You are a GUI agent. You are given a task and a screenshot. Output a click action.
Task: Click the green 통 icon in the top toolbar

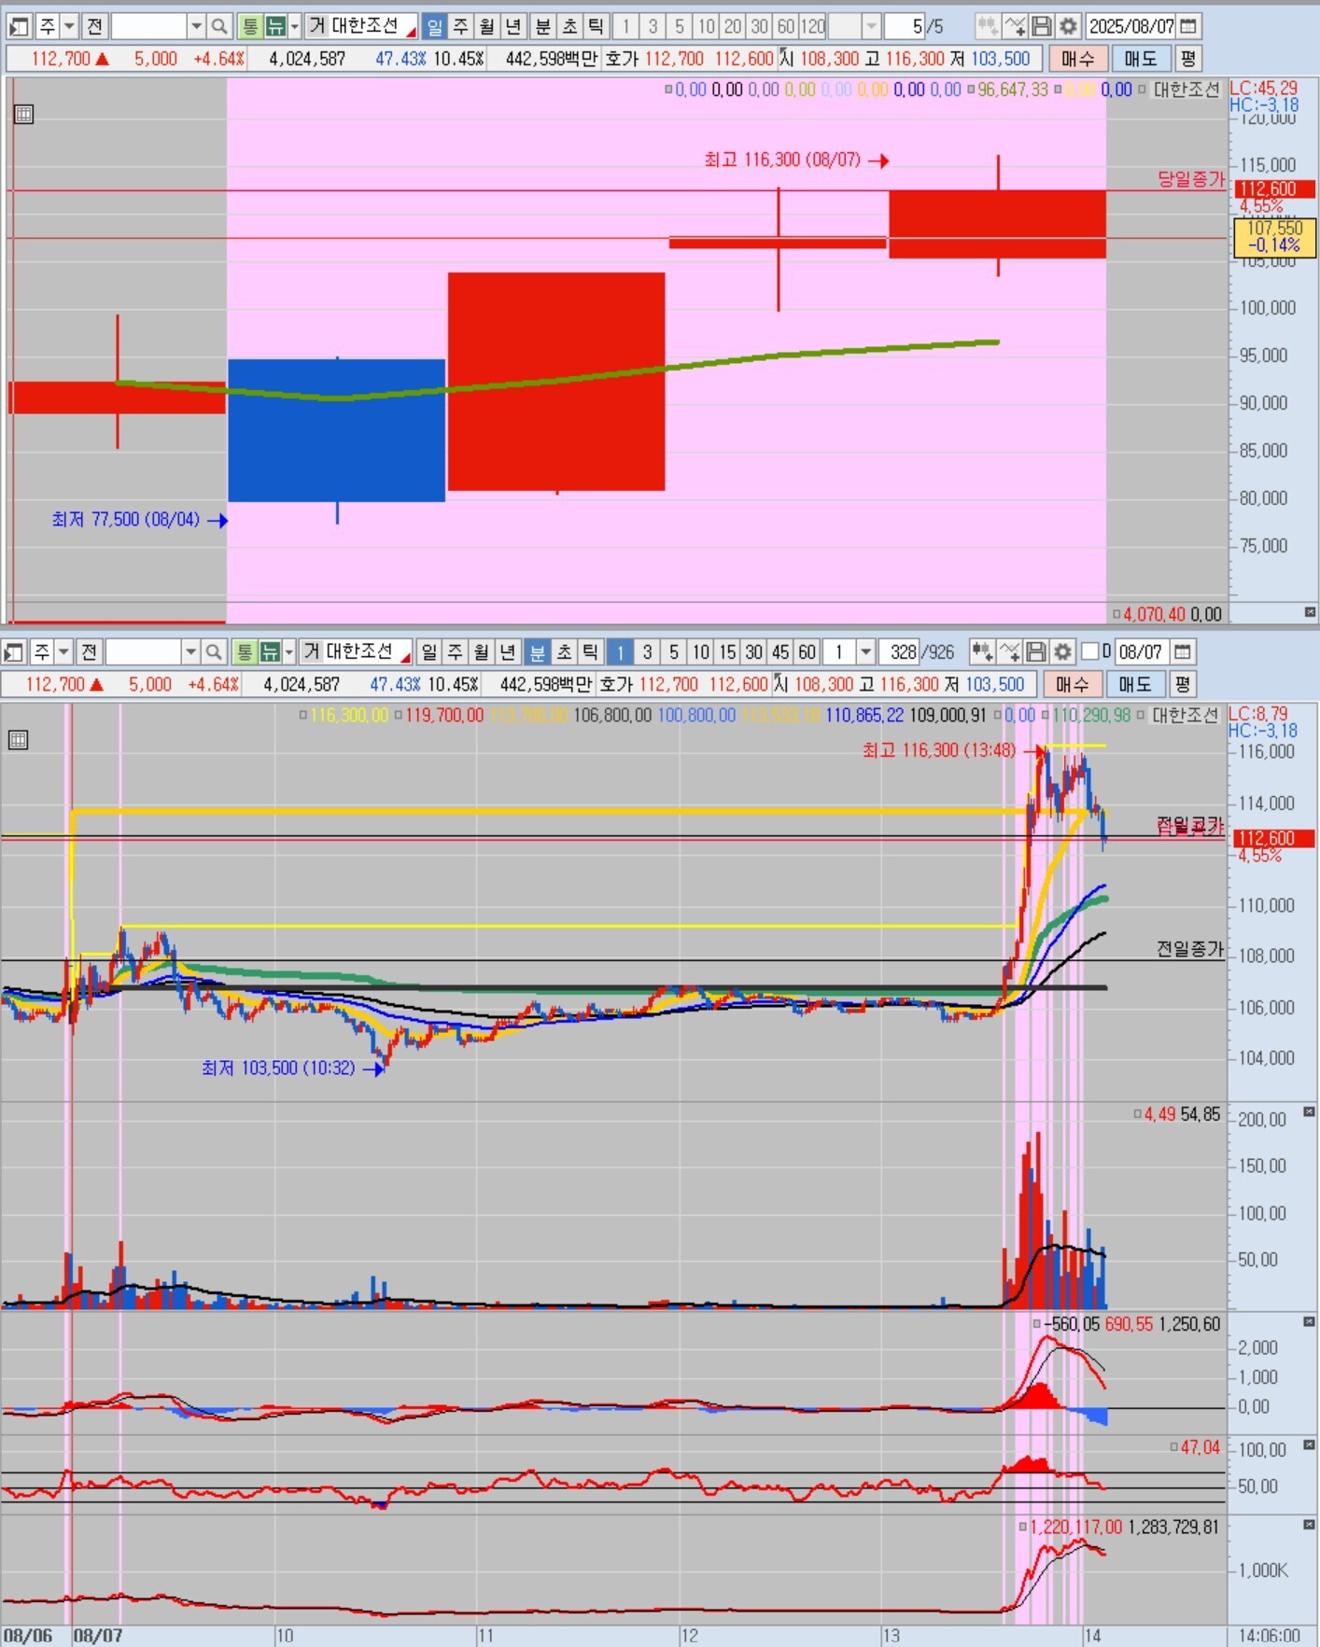point(249,26)
